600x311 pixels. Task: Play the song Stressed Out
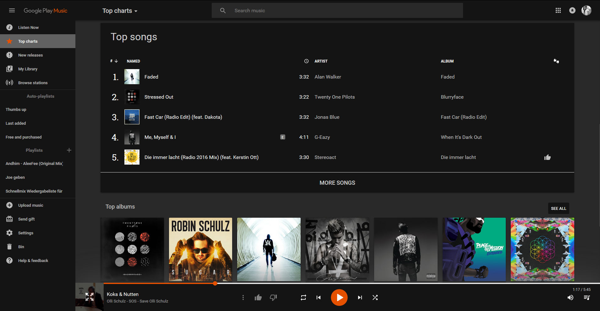pos(159,97)
